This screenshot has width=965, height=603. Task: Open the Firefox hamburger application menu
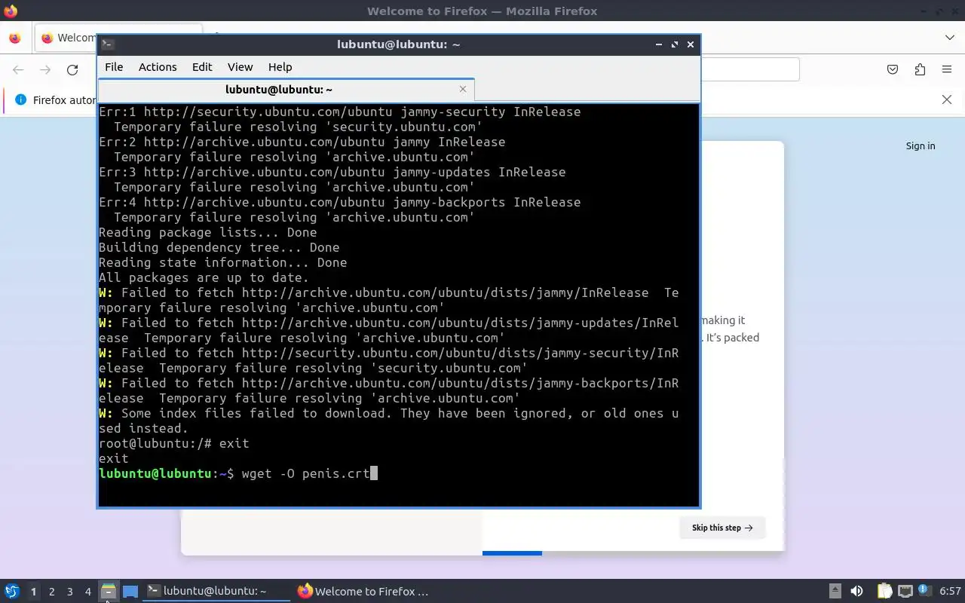click(947, 69)
